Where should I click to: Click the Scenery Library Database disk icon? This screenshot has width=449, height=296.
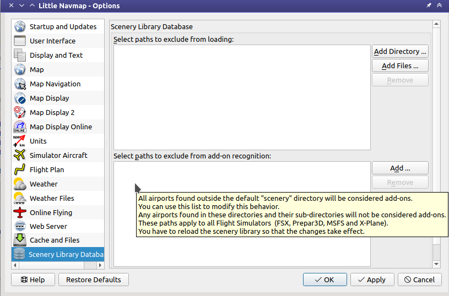(19, 254)
